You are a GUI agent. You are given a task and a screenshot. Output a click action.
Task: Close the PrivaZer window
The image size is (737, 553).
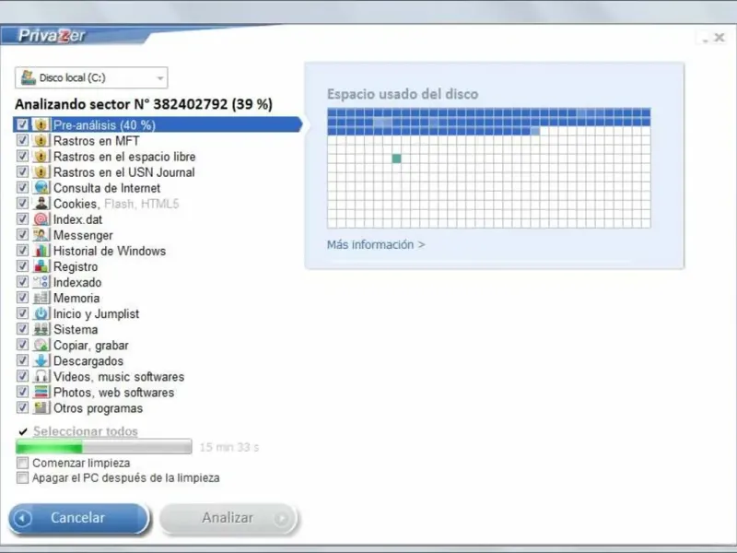[719, 37]
